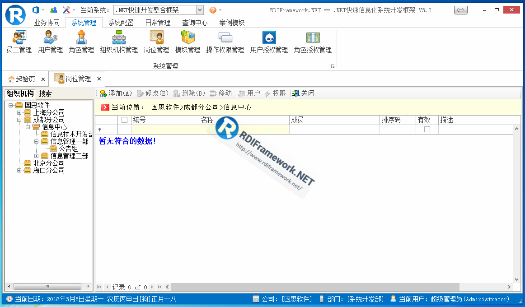Screen dimensions: 525x307
Task: Open the 当前系统 dropdown list
Action: click(200, 10)
